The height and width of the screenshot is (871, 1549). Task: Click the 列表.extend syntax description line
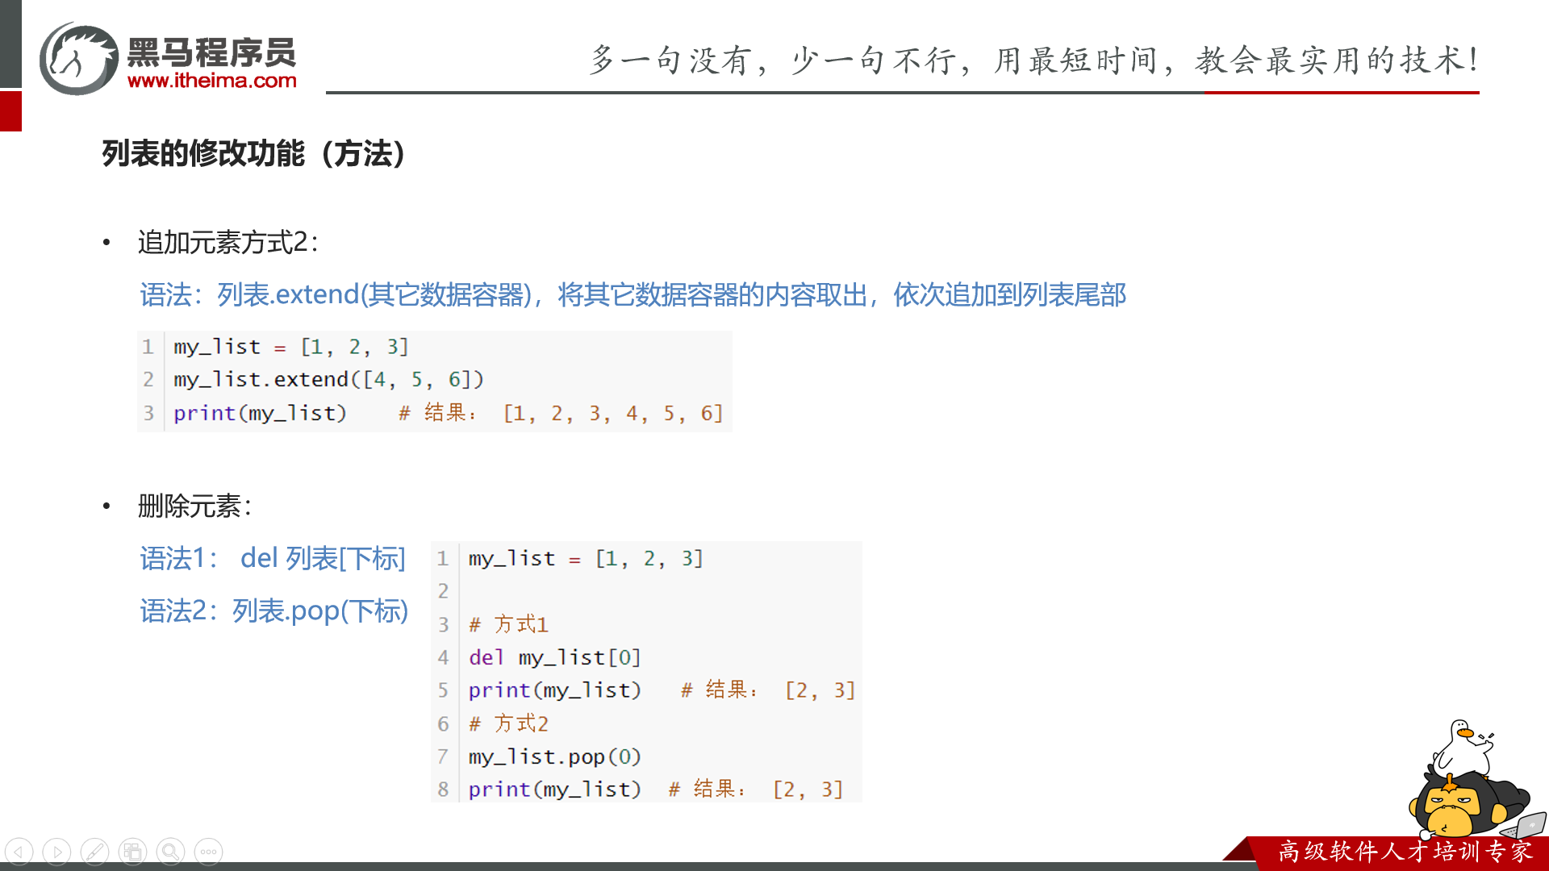(632, 294)
